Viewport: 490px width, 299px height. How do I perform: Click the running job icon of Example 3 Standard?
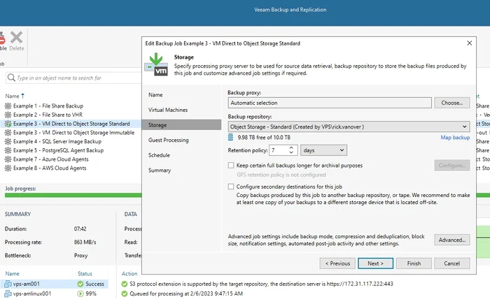pos(8,124)
